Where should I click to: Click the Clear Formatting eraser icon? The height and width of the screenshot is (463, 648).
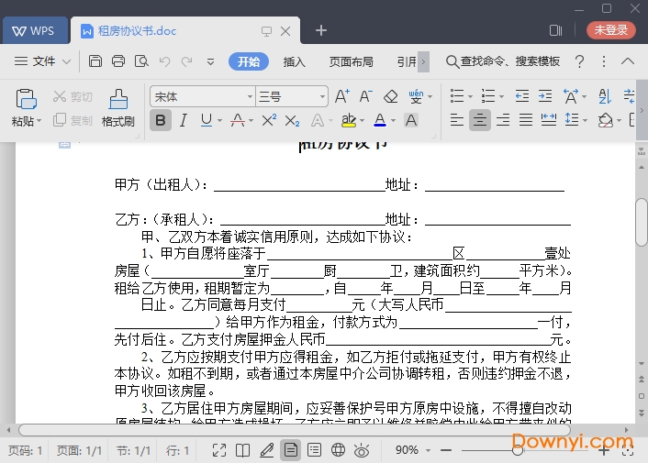[x=390, y=96]
